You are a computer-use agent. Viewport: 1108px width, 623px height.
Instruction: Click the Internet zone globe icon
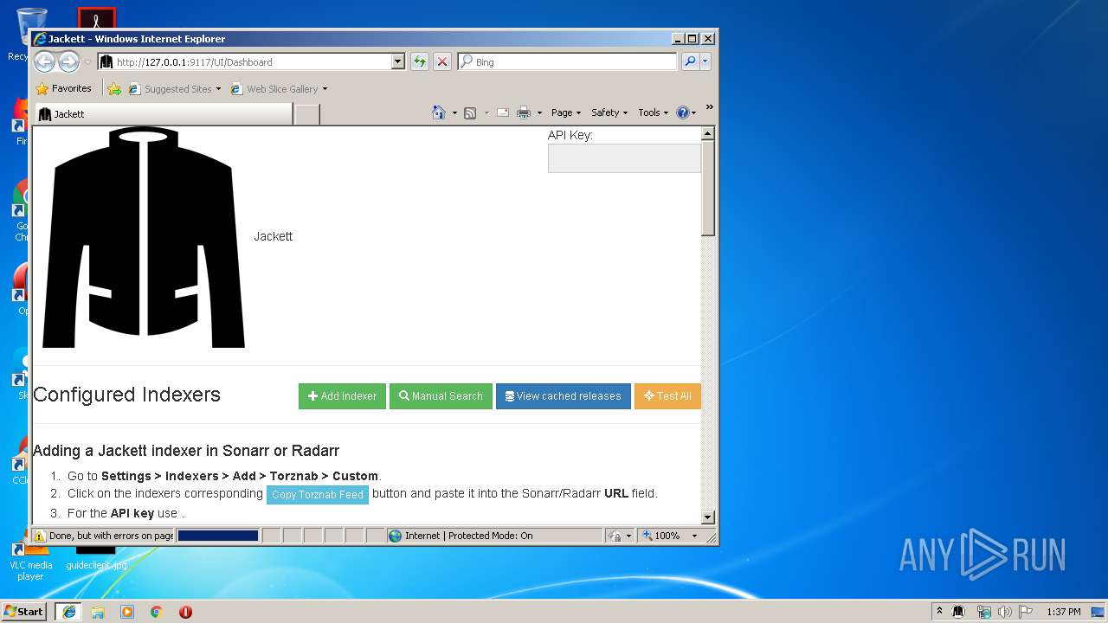point(396,536)
